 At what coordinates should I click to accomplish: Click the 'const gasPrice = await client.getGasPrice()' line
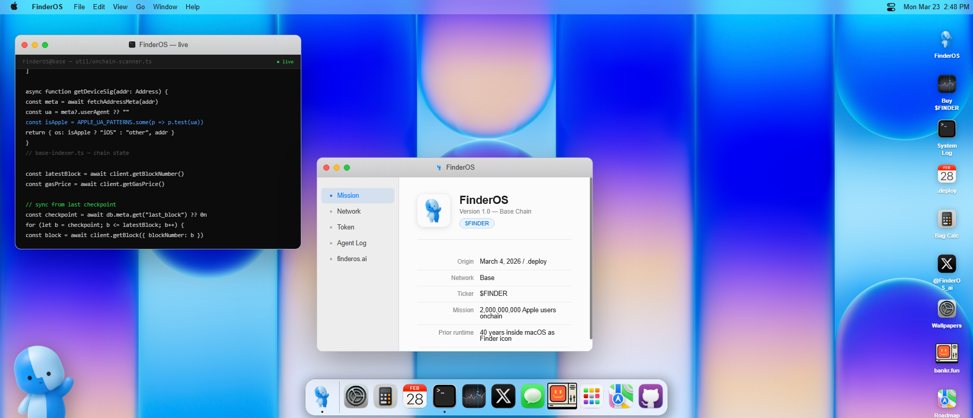tap(95, 184)
